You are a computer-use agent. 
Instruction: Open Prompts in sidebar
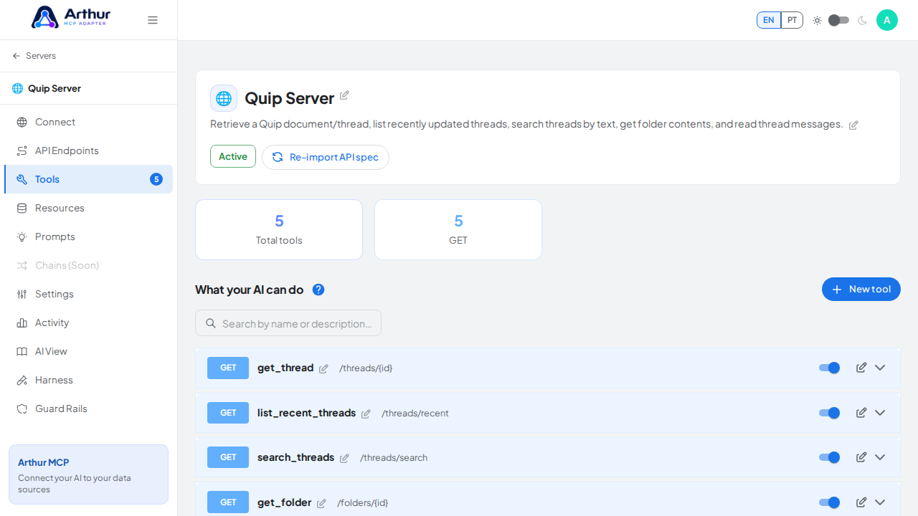(88, 236)
